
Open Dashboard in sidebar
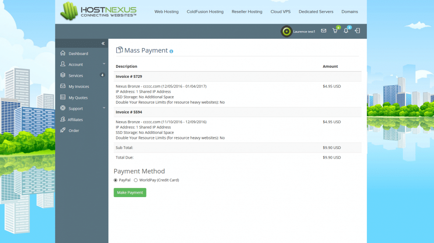pos(78,53)
